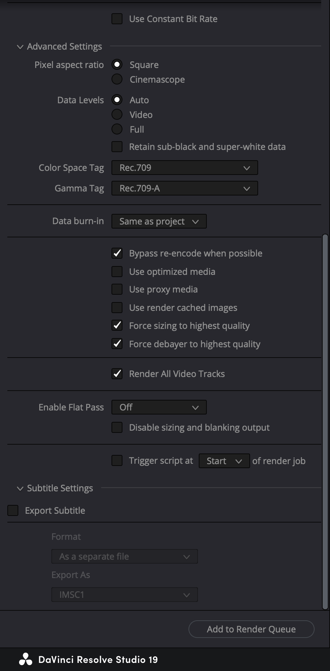Image resolution: width=330 pixels, height=671 pixels.
Task: Click Add to Render Queue
Action: 251,629
